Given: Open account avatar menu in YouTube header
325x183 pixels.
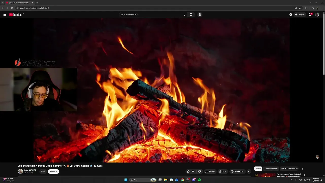Looking at the screenshot, I should 317,14.
